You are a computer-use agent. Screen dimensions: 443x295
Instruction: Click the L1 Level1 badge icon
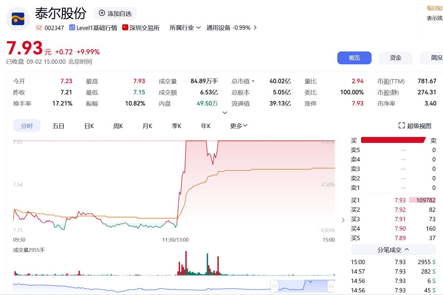(72, 28)
